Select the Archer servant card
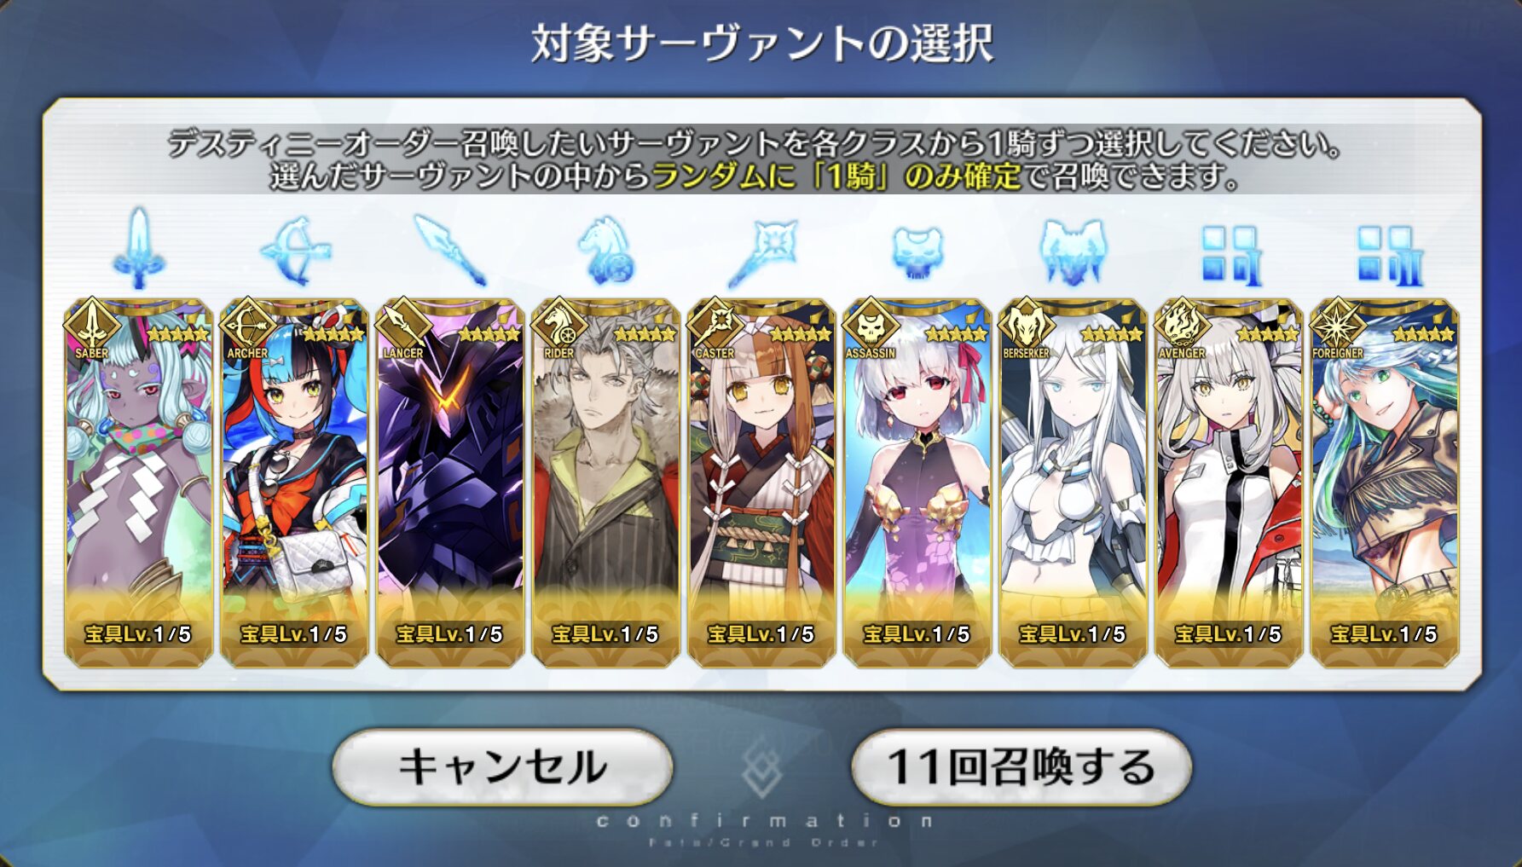 294,482
